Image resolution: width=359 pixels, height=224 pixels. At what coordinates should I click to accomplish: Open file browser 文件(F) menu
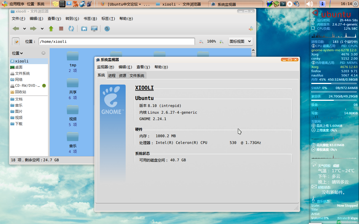[x=19, y=18]
